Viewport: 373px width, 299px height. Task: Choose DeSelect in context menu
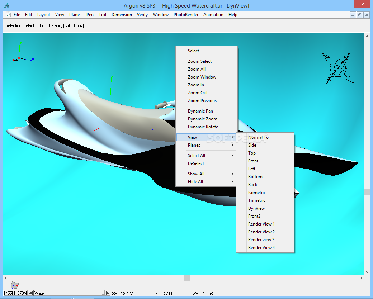click(206, 163)
